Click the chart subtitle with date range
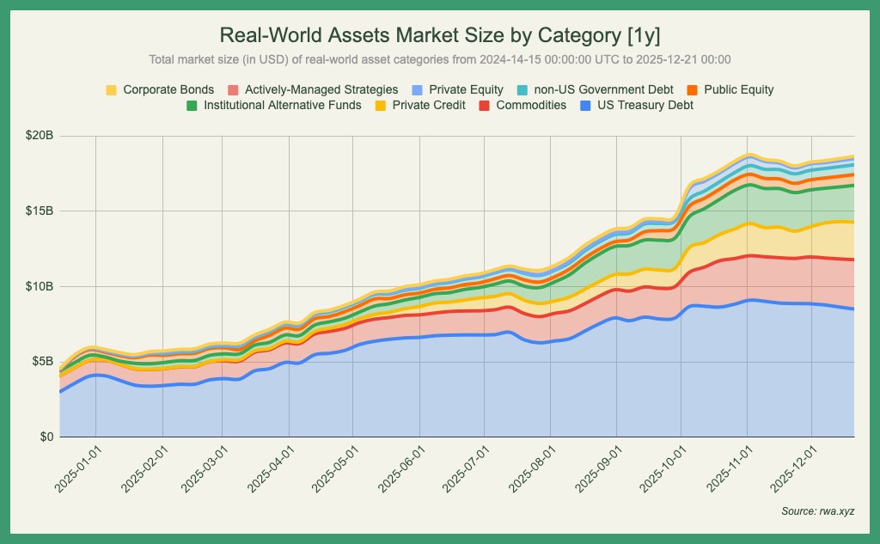Image resolution: width=880 pixels, height=544 pixels. (x=440, y=59)
